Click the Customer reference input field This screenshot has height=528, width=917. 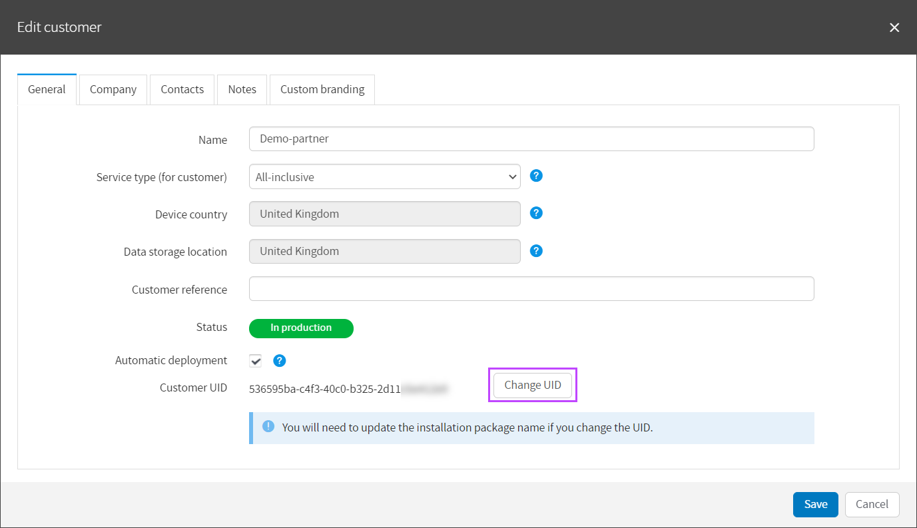[531, 289]
